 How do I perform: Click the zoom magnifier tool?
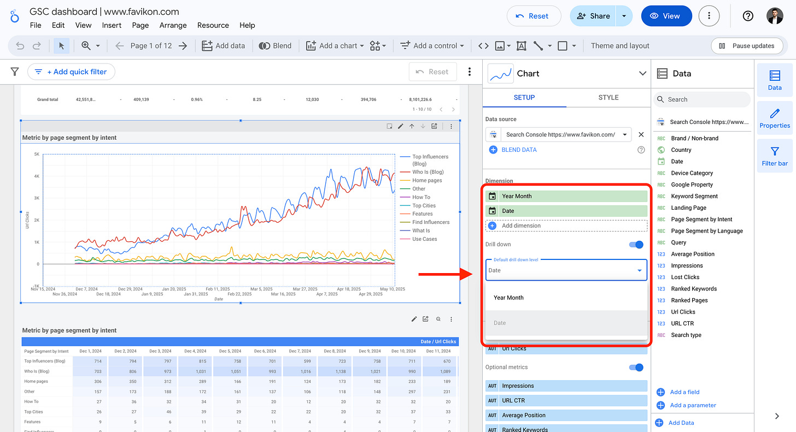tap(86, 46)
